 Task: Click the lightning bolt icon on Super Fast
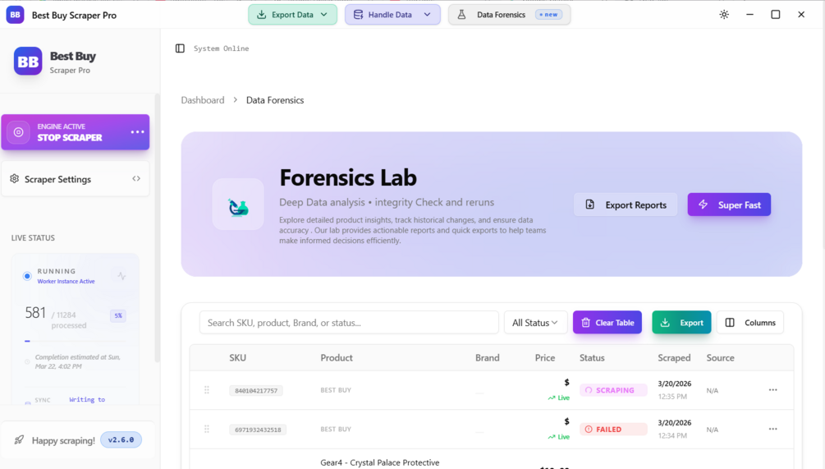(x=703, y=205)
